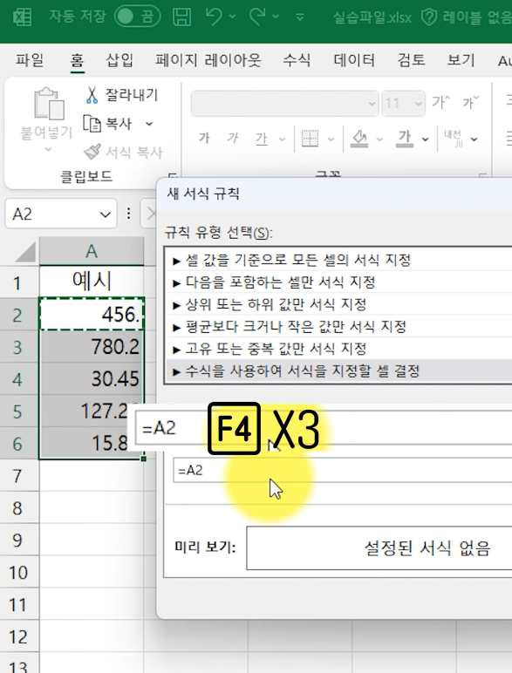Viewport: 512px width, 673px height.
Task: Open the 보기 ribbon tab
Action: coord(461,60)
